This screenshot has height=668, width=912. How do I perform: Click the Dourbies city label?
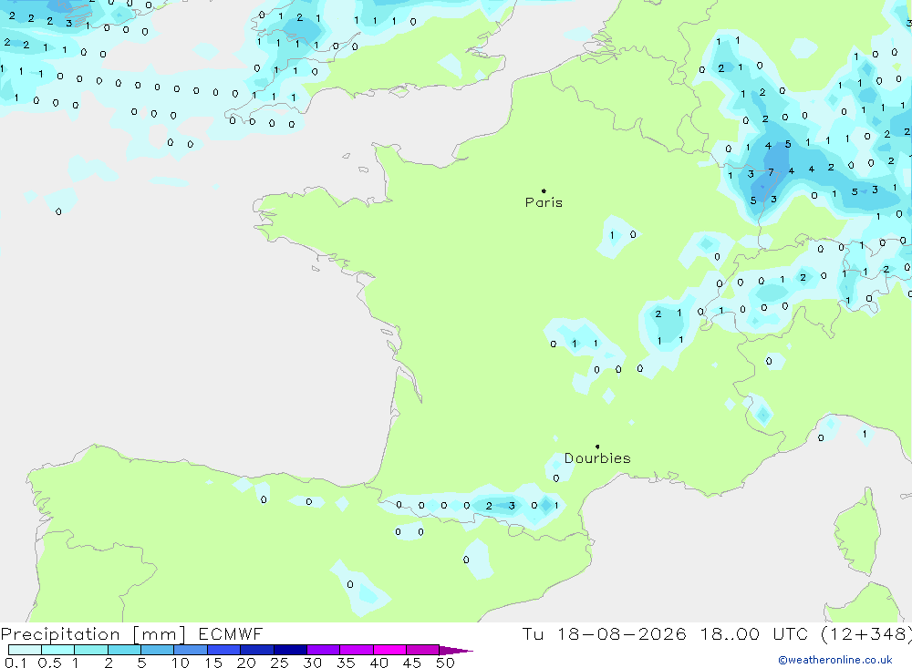[597, 458]
